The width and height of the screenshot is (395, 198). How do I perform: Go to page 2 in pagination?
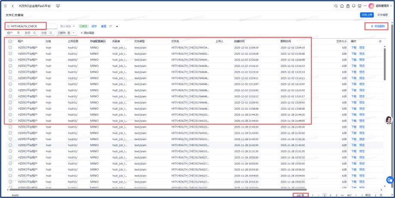[330, 195]
